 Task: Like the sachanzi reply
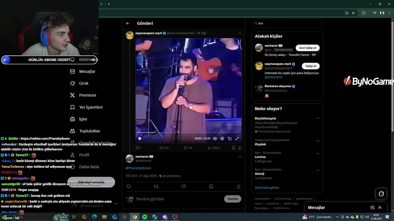click(x=184, y=186)
